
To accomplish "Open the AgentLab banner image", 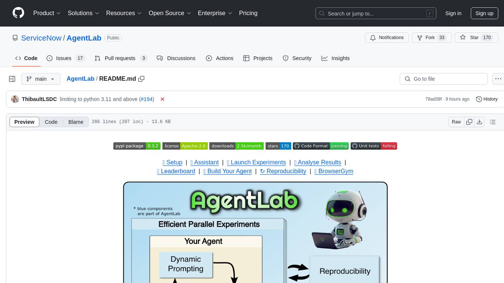I will [255, 232].
